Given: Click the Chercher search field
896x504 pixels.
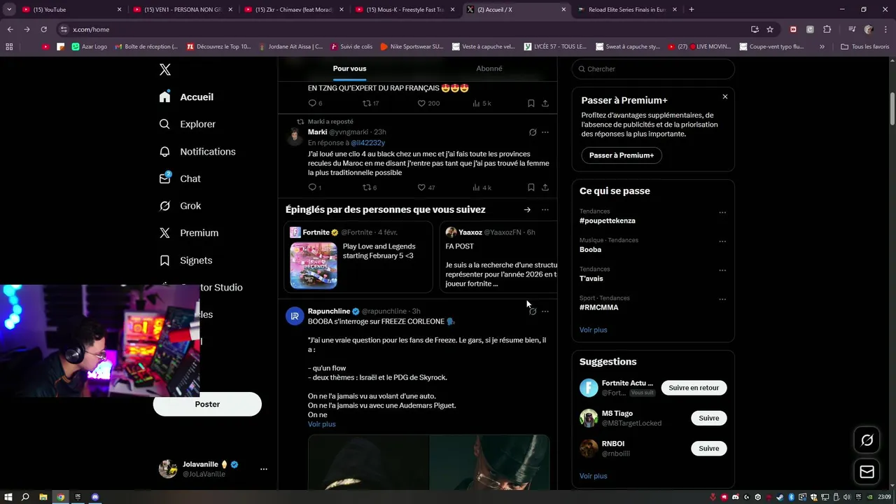Looking at the screenshot, I should tap(653, 69).
